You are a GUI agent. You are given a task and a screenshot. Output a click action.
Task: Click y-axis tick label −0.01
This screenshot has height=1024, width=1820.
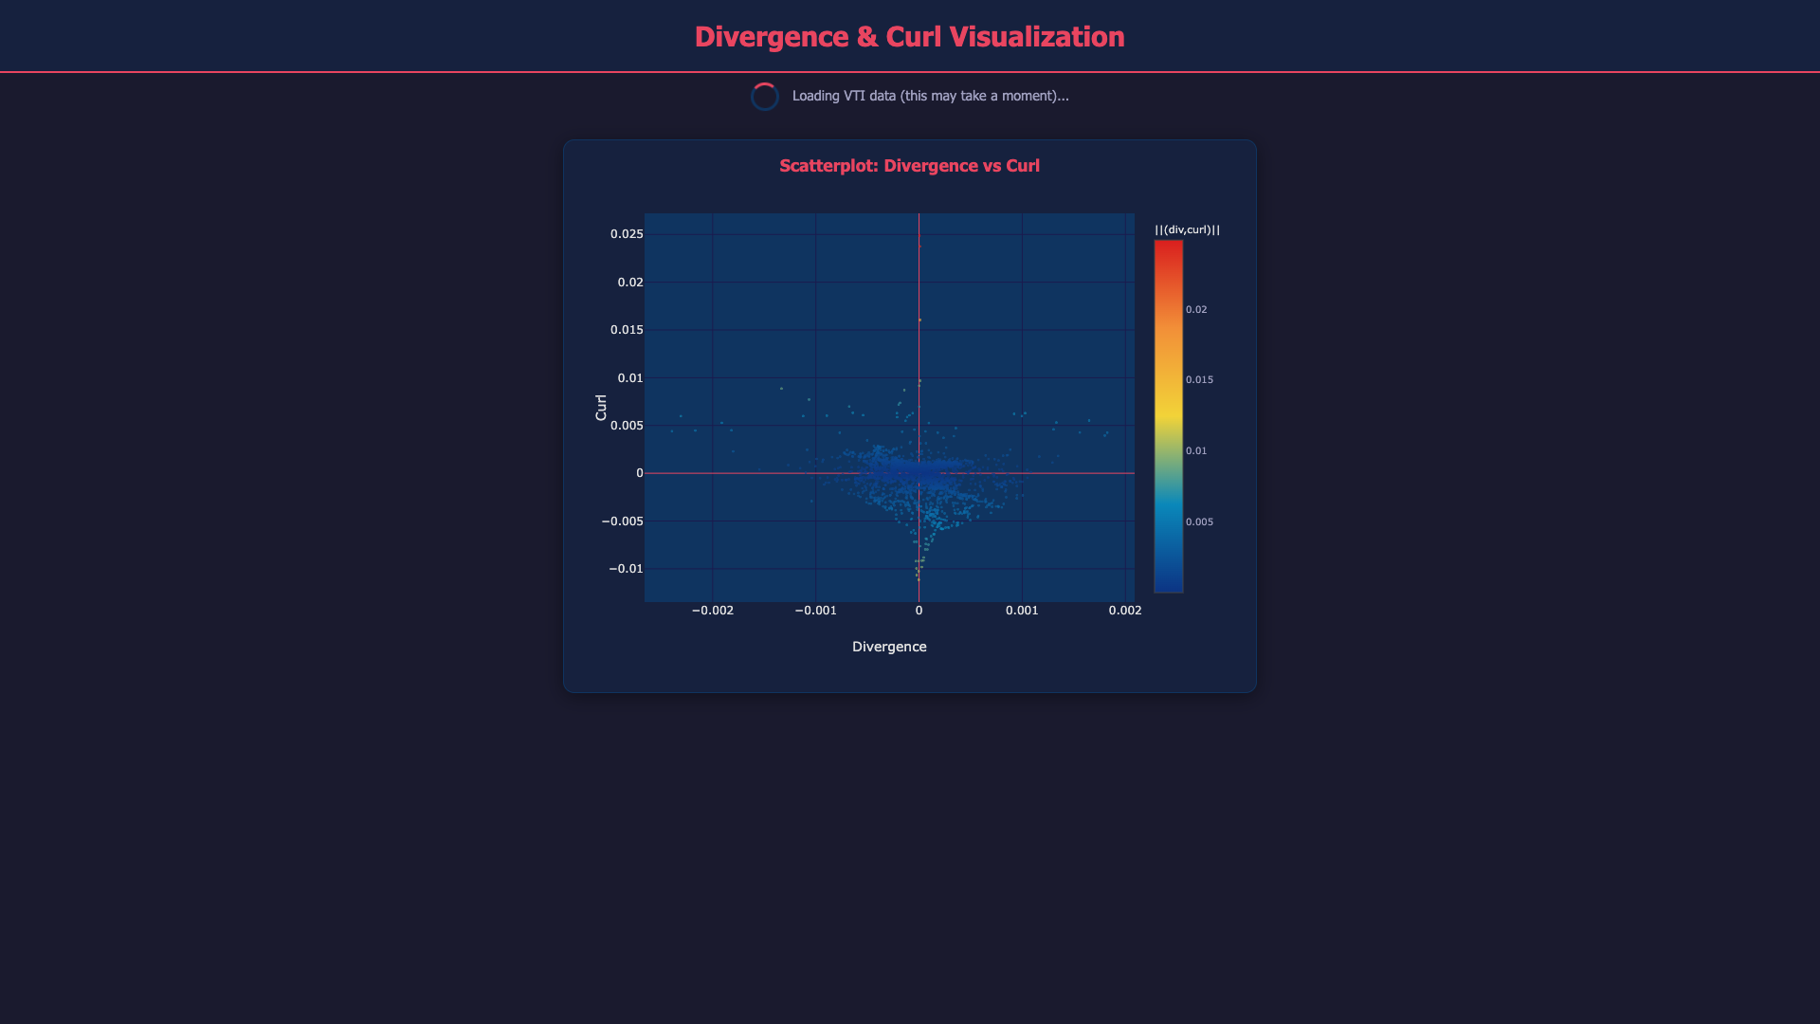point(626,569)
